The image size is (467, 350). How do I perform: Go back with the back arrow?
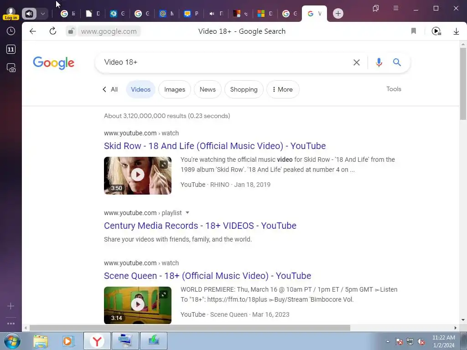(33, 31)
